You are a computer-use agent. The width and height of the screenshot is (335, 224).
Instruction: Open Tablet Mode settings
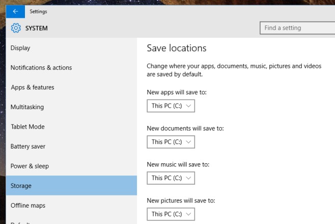71,127
